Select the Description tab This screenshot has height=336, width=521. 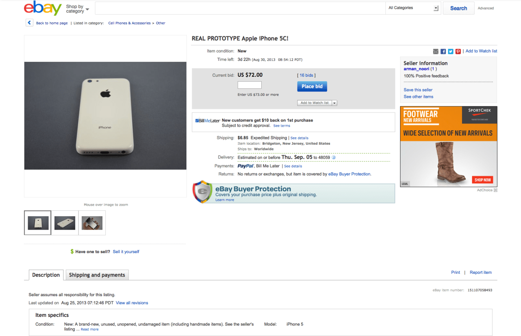[46, 275]
